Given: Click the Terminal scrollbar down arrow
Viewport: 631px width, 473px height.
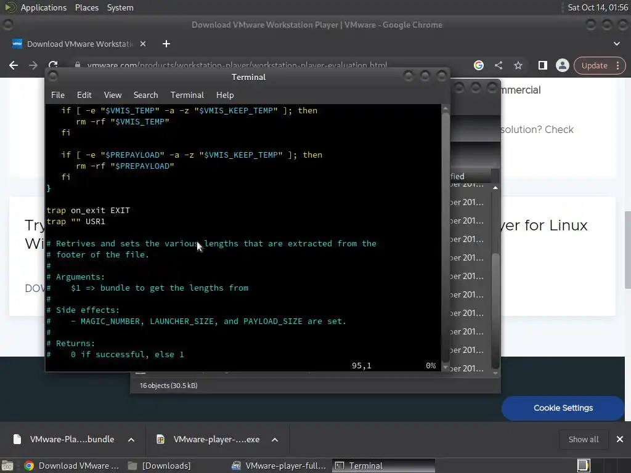Looking at the screenshot, I should [x=445, y=367].
